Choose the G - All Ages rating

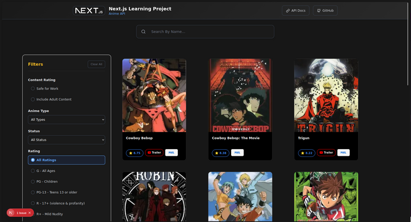coord(33,171)
